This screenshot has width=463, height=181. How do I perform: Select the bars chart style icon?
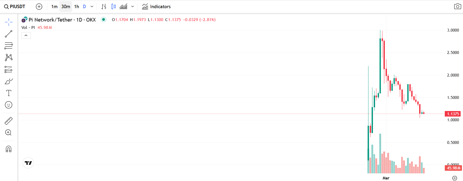[x=104, y=7]
